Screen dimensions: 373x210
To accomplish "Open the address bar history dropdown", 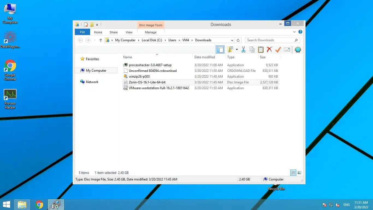I will pos(232,40).
